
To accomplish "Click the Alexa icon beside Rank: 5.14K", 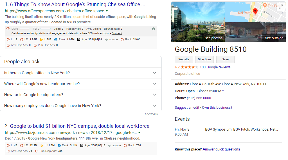I will click(59, 145).
